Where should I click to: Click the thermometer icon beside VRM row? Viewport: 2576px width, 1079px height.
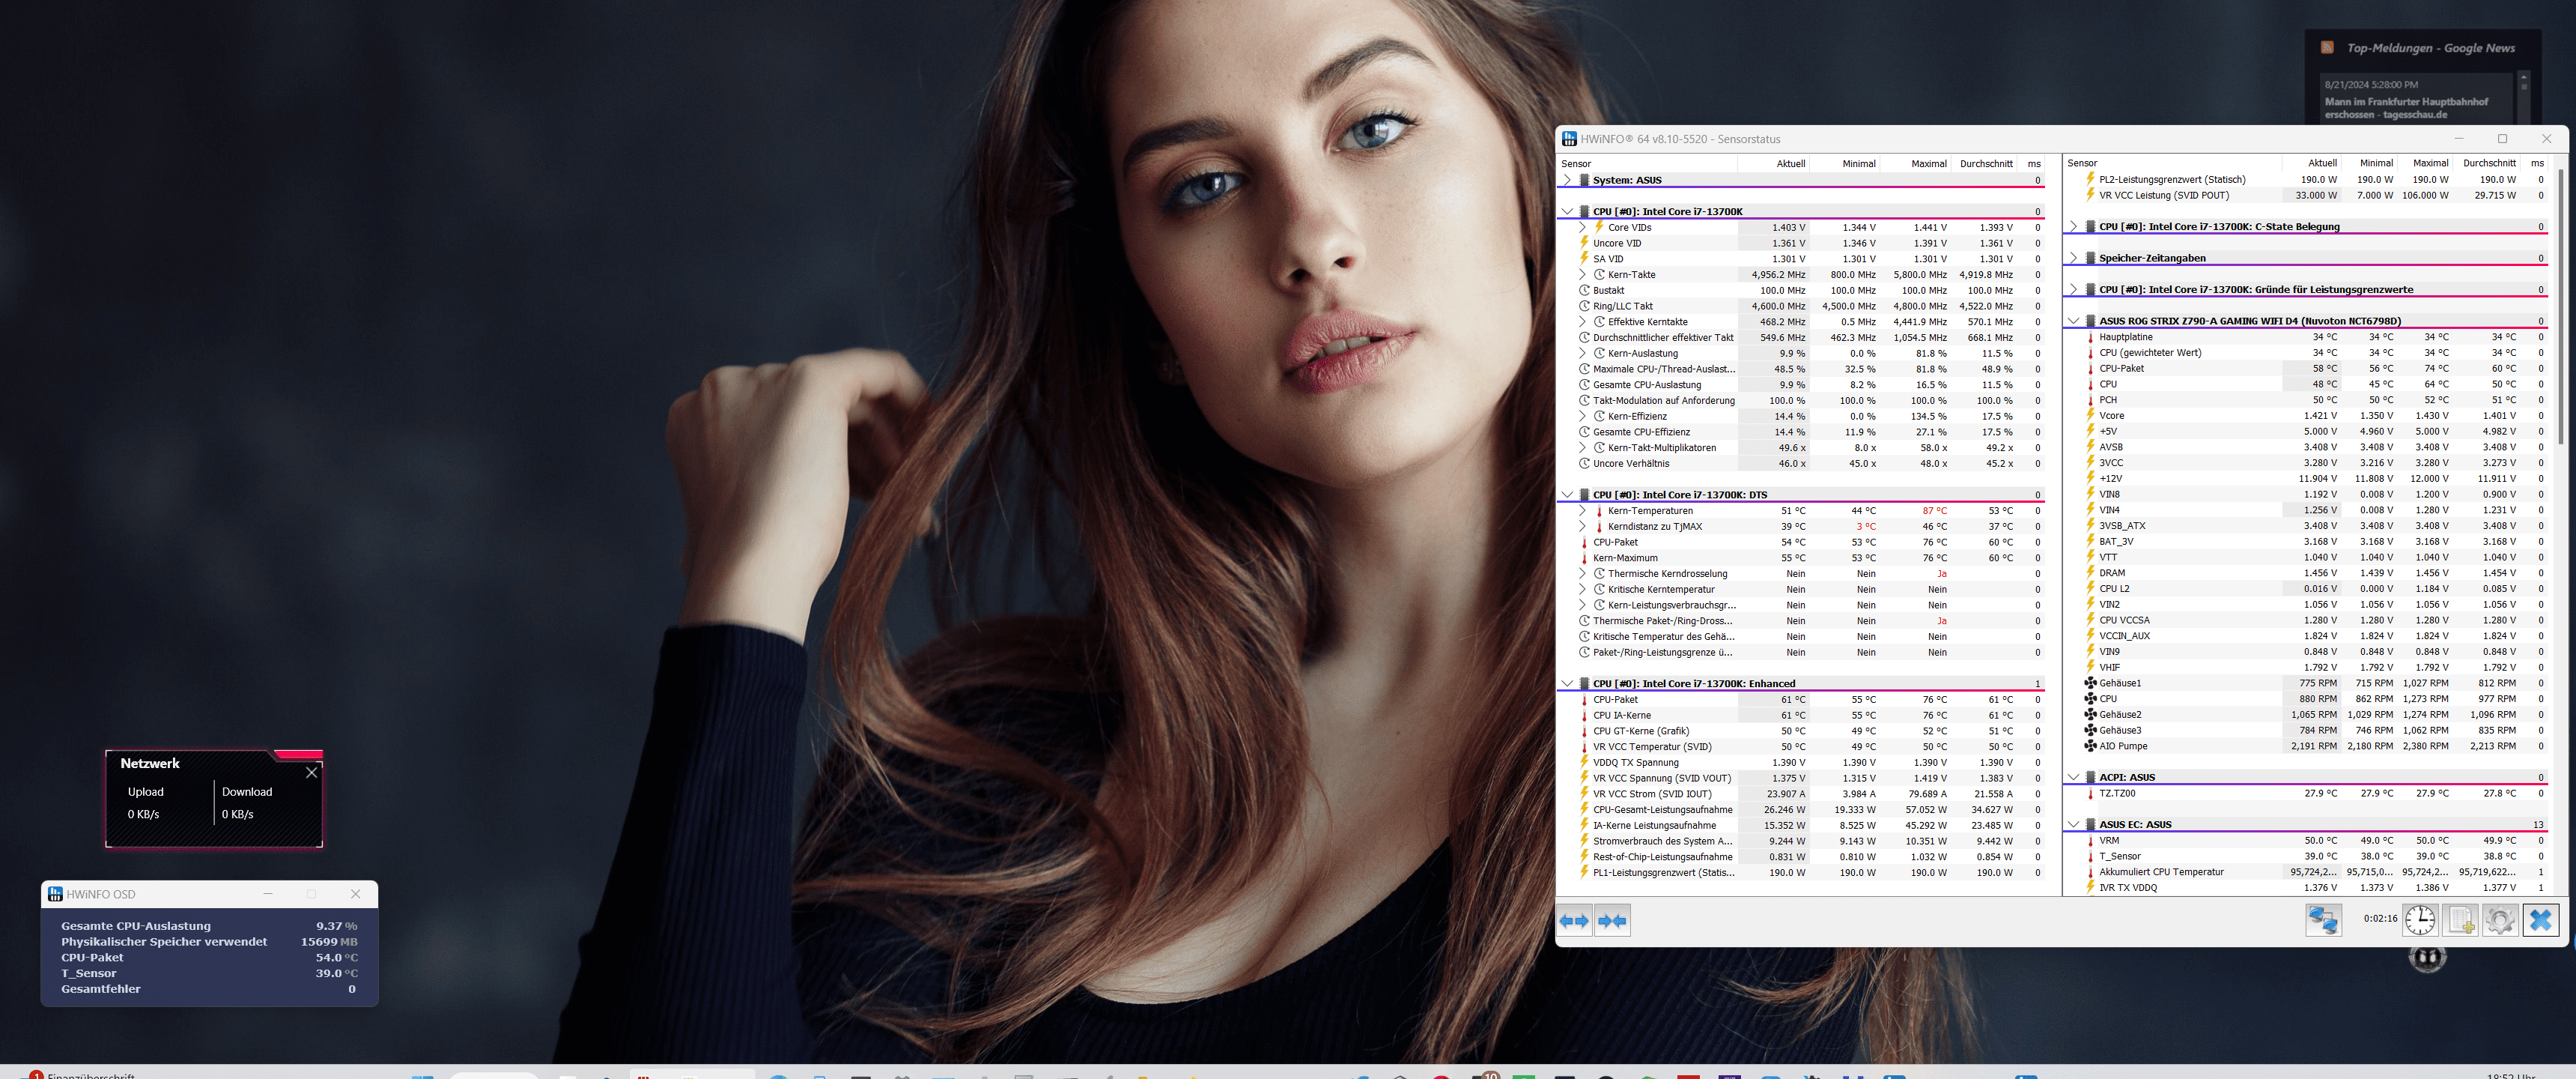(2090, 841)
